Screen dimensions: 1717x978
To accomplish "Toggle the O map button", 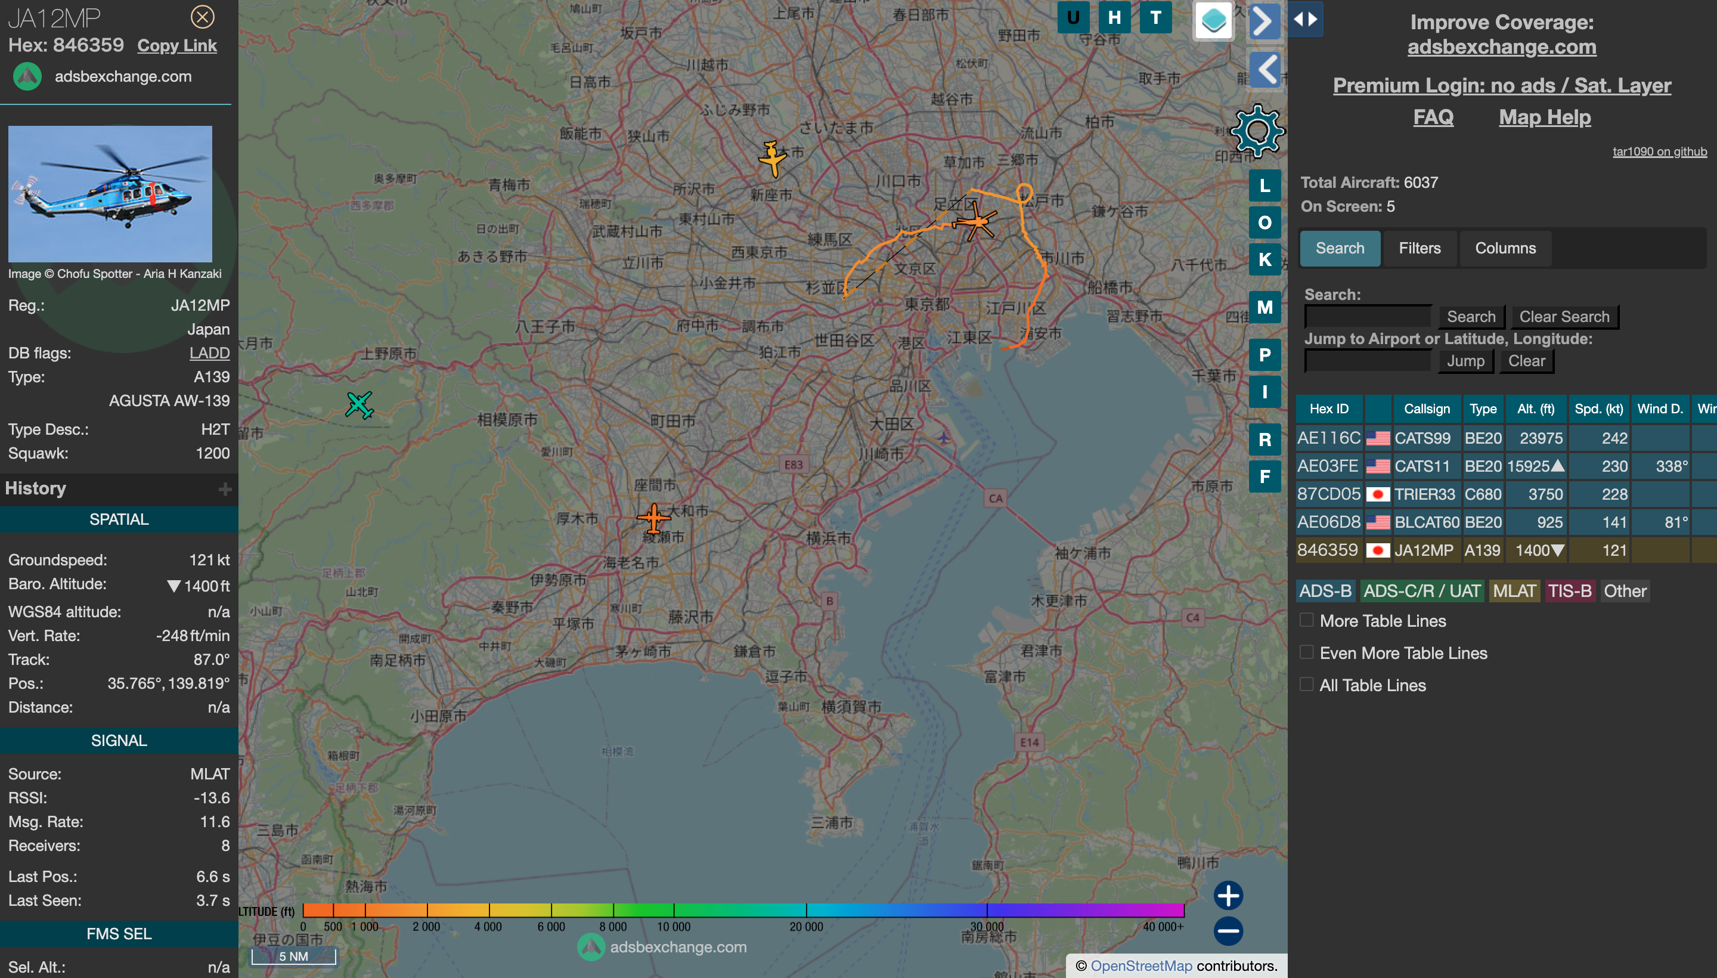I will coord(1264,222).
